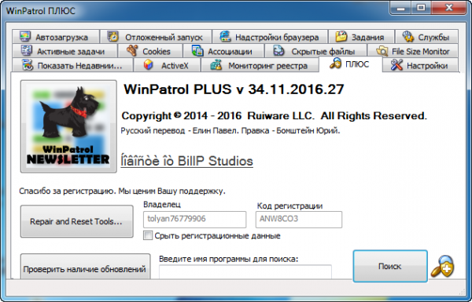Open Показать Недавнии tab

(72, 65)
